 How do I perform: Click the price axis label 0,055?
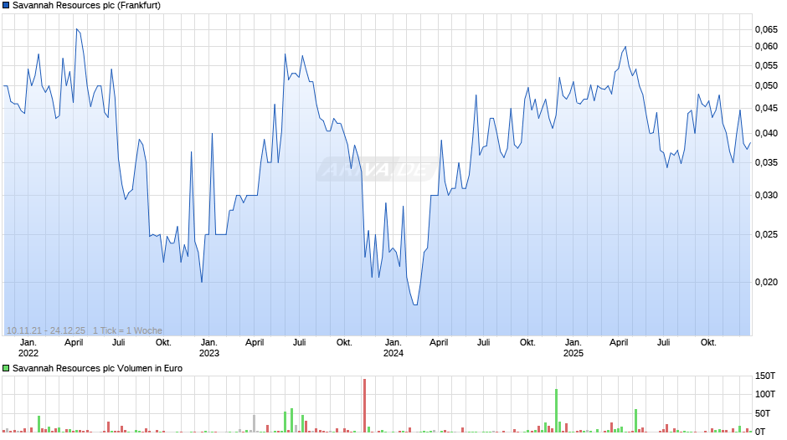click(x=766, y=66)
